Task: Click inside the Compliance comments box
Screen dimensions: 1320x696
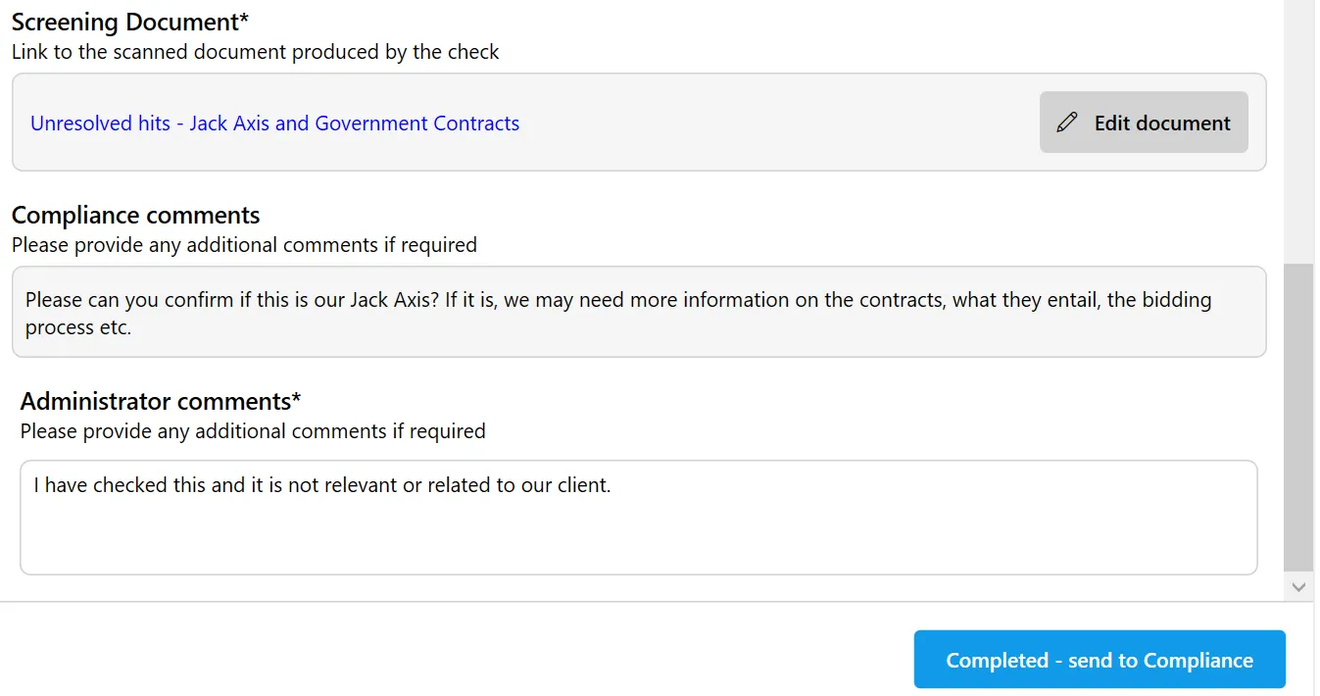Action: [x=638, y=312]
